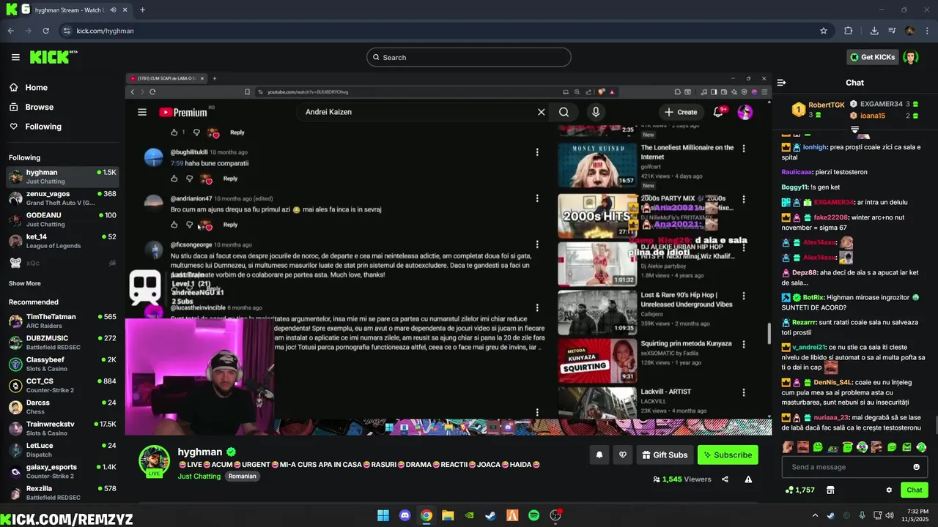Open galaxy_esports recommended channel
The width and height of the screenshot is (938, 527).
(62, 471)
